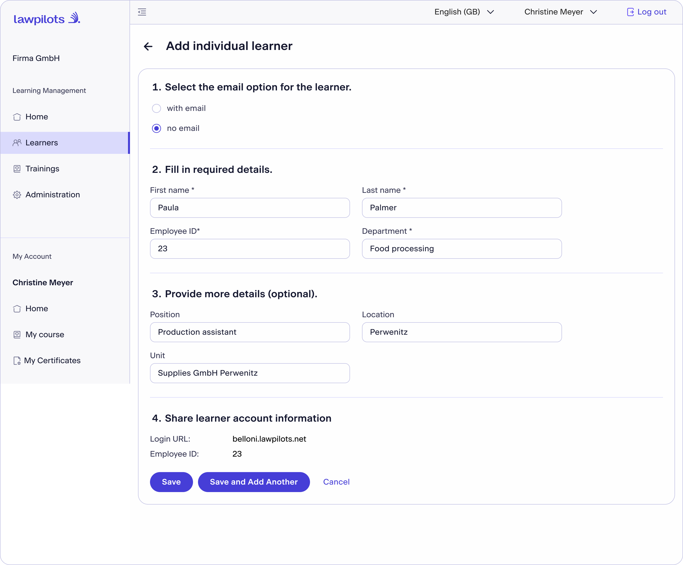Click Save and Add Another
Viewport: 683px width, 565px height.
[254, 482]
